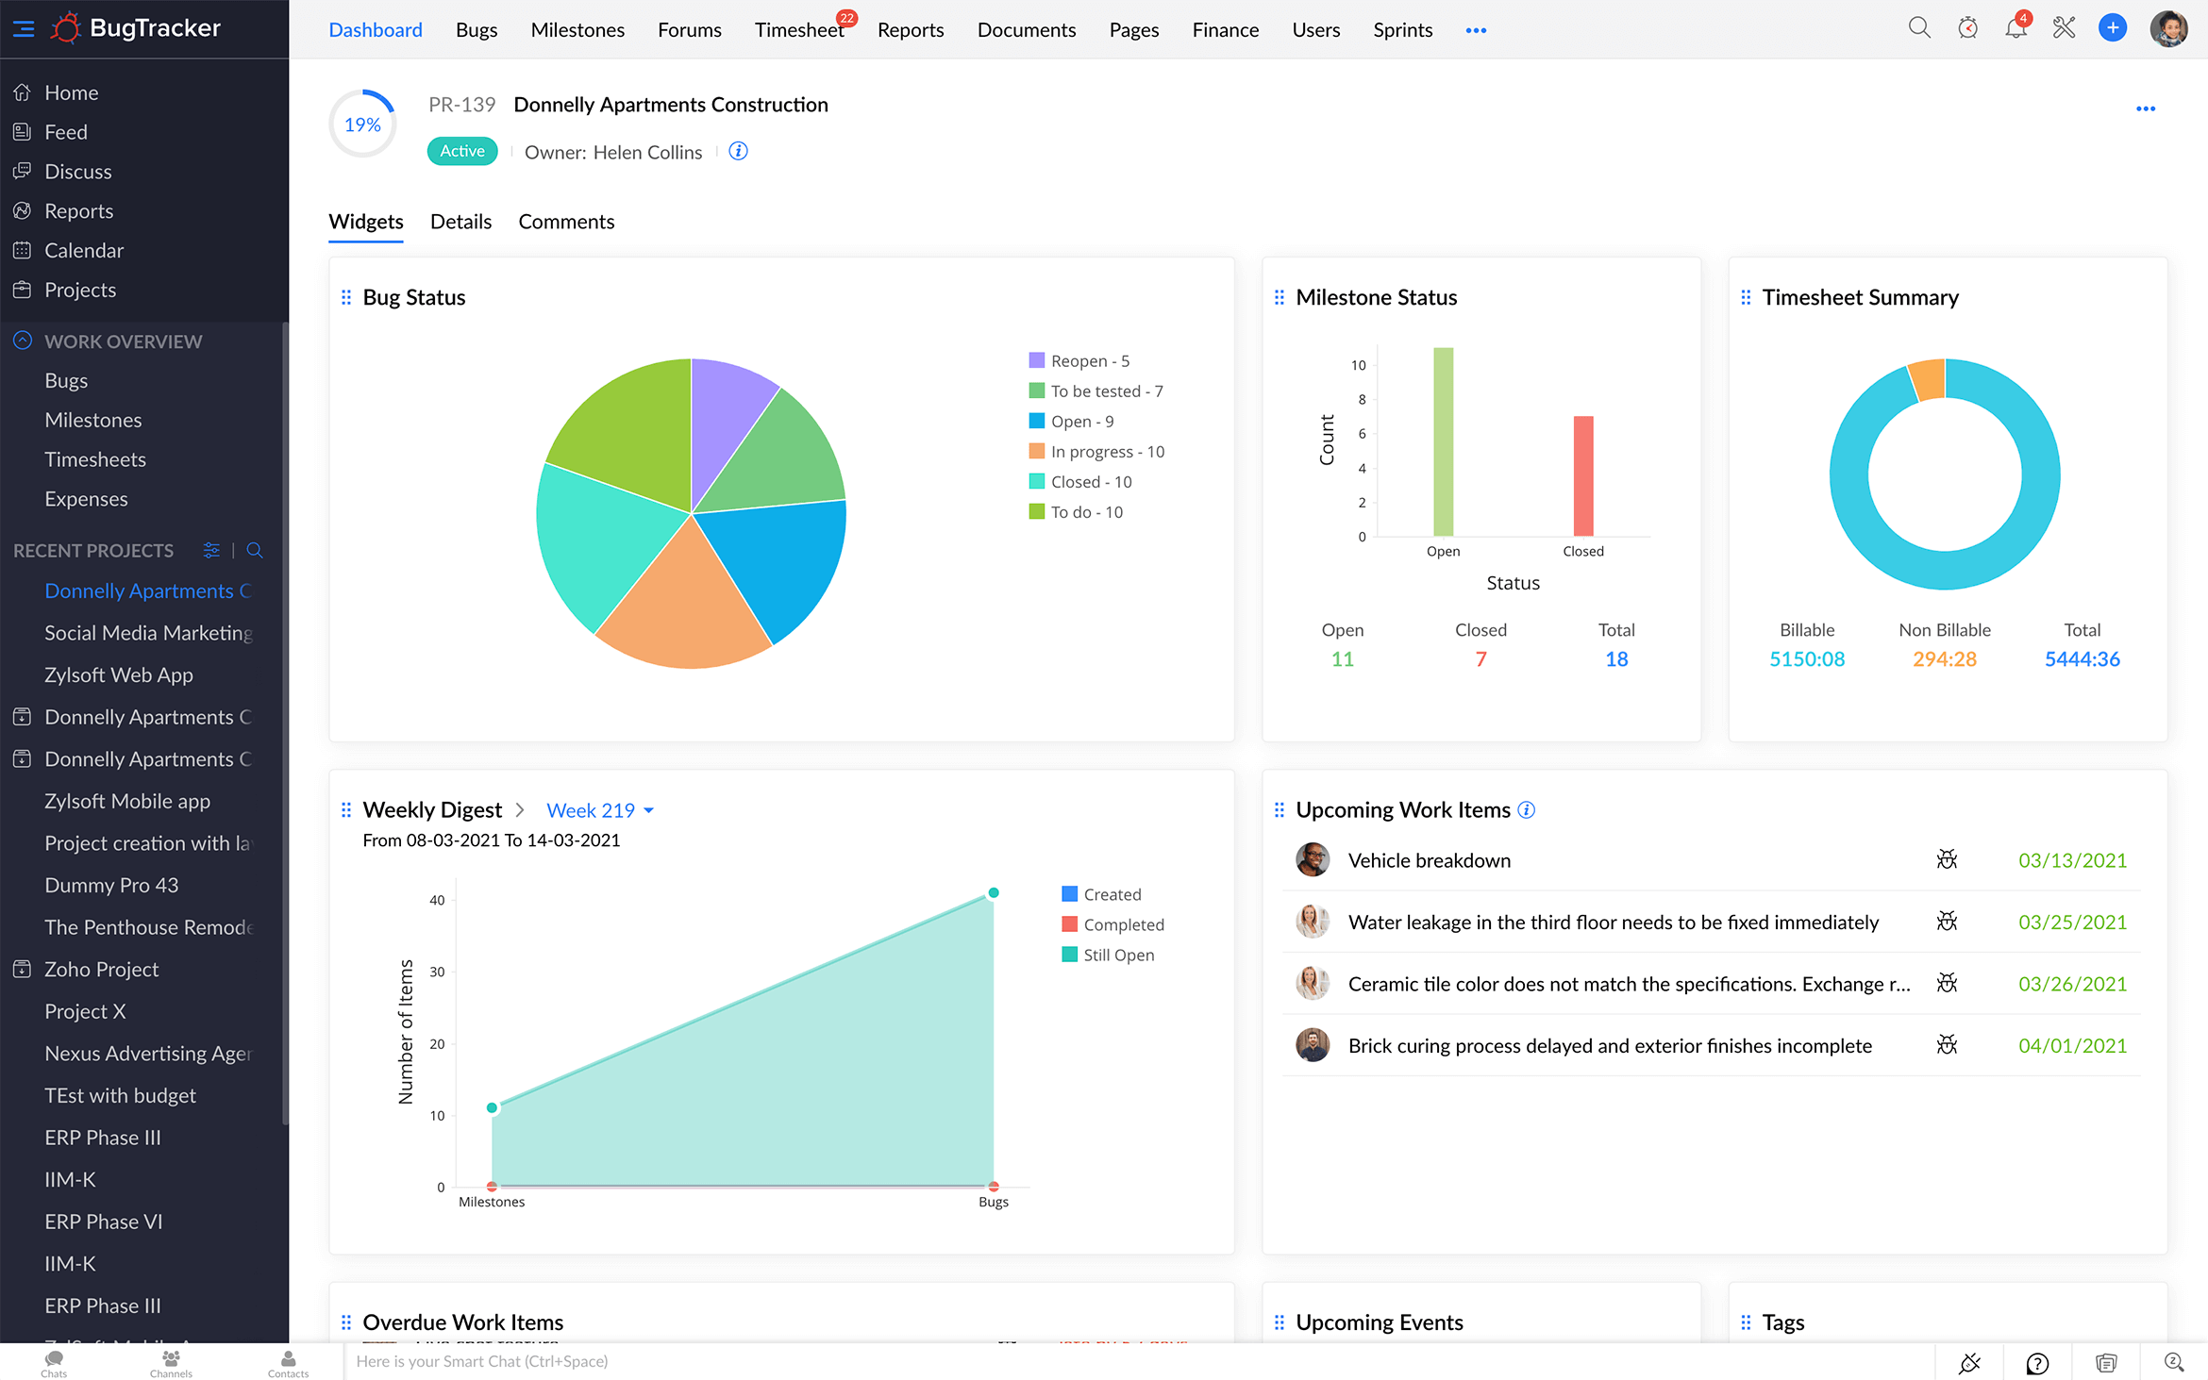Click the project info icon beside owner
Screen dimensions: 2208x1380
(x=738, y=151)
